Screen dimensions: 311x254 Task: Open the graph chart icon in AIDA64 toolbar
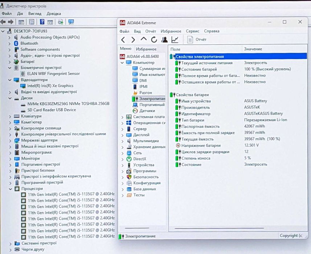[175, 40]
